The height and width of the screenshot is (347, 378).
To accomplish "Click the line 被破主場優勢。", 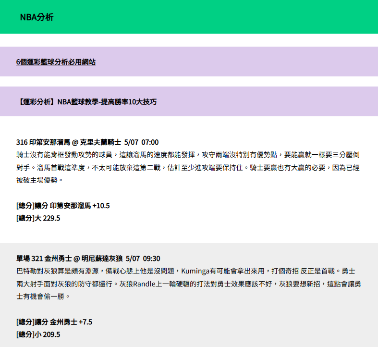I will point(39,180).
